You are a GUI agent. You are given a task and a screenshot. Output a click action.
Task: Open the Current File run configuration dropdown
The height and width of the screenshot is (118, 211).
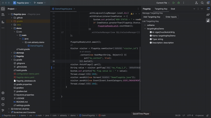(x=163, y=3)
